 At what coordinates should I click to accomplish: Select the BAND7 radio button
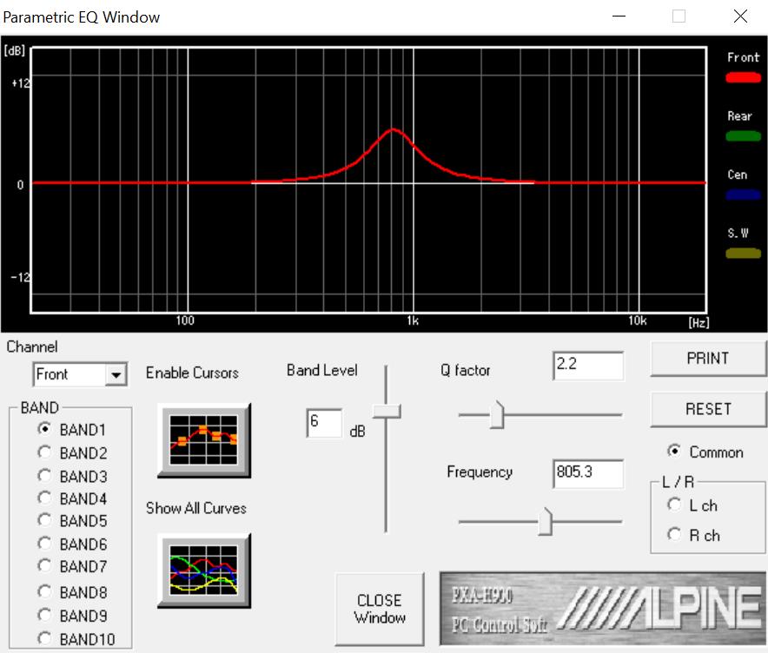[44, 566]
